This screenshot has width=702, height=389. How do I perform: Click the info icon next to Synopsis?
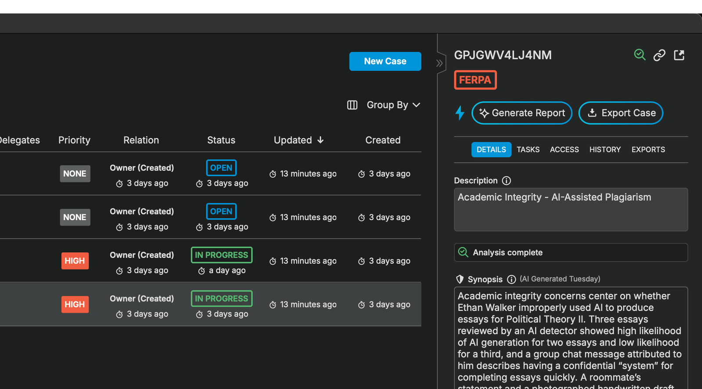[511, 279]
